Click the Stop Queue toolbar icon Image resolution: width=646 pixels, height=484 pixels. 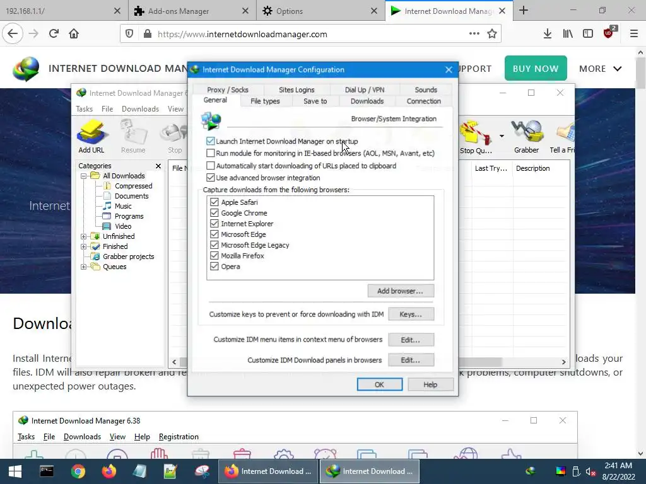pyautogui.click(x=476, y=137)
